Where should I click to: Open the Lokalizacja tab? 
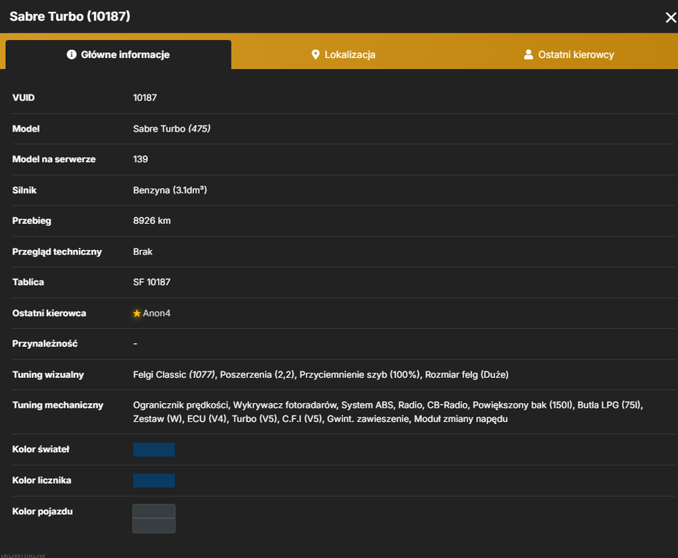343,55
